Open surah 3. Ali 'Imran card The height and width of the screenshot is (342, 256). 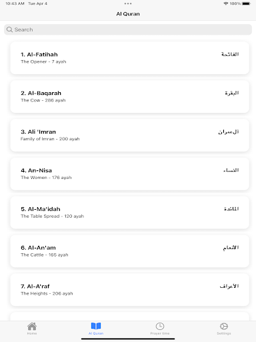pyautogui.click(x=129, y=135)
